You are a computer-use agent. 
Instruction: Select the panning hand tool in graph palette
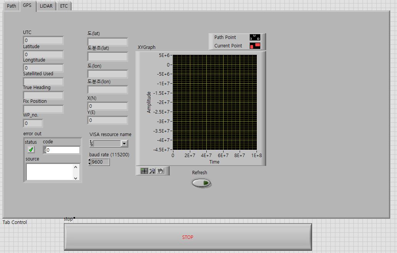160,171
